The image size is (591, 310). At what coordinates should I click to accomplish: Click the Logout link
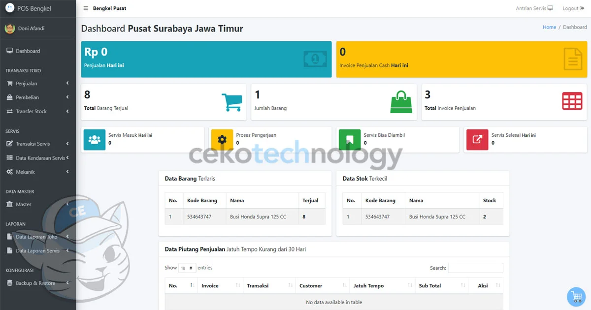(573, 8)
